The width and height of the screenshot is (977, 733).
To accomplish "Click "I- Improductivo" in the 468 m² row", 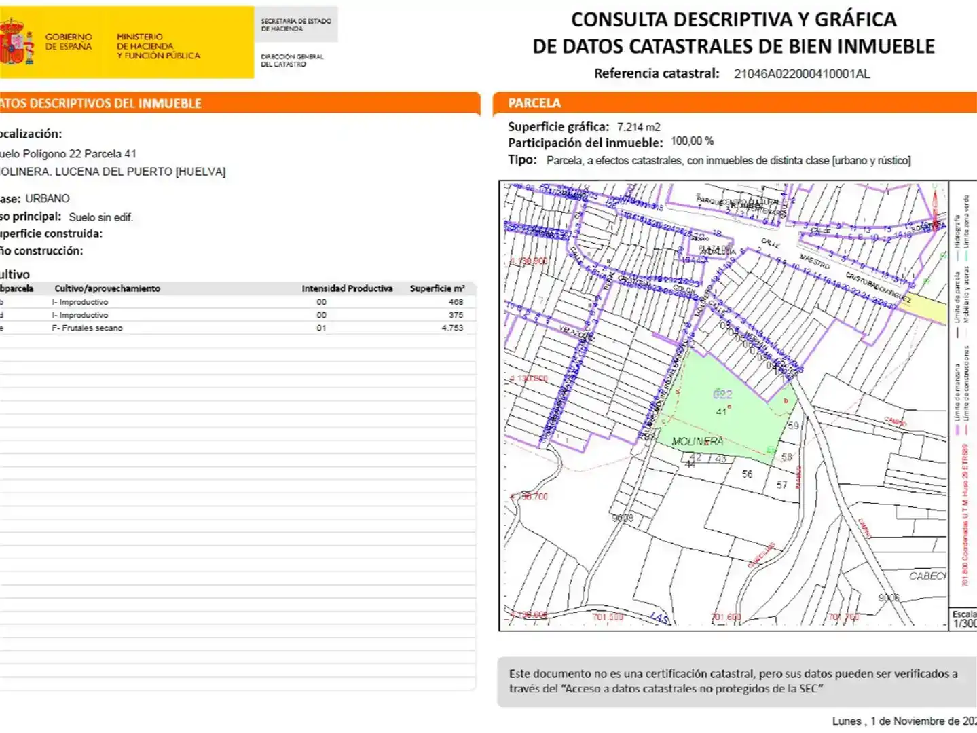I will [x=80, y=302].
